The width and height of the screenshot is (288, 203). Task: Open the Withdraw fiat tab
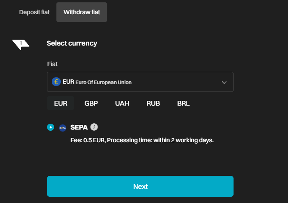tap(82, 12)
